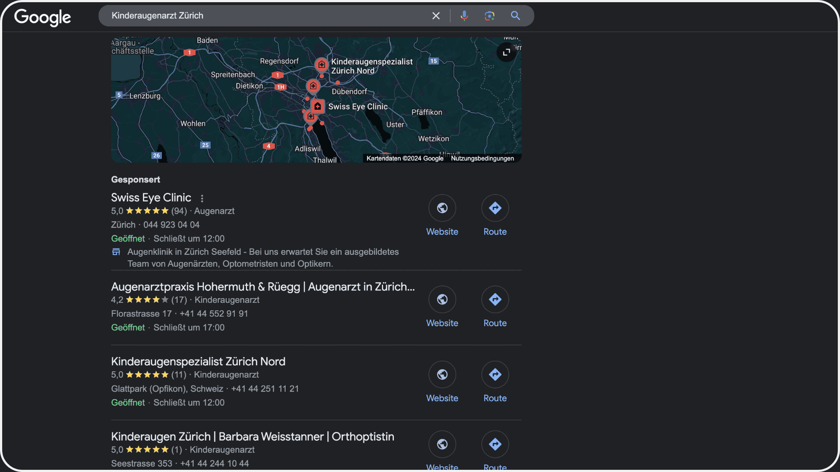Screen dimensions: 840x472
Task: Click Seestrasse 353 address text
Action: tap(142, 464)
